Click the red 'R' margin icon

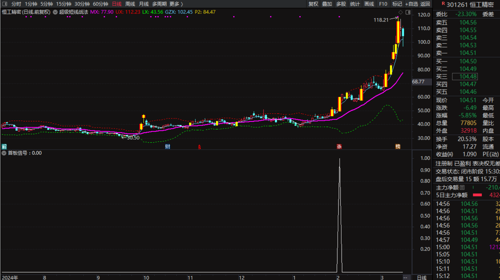point(443,4)
